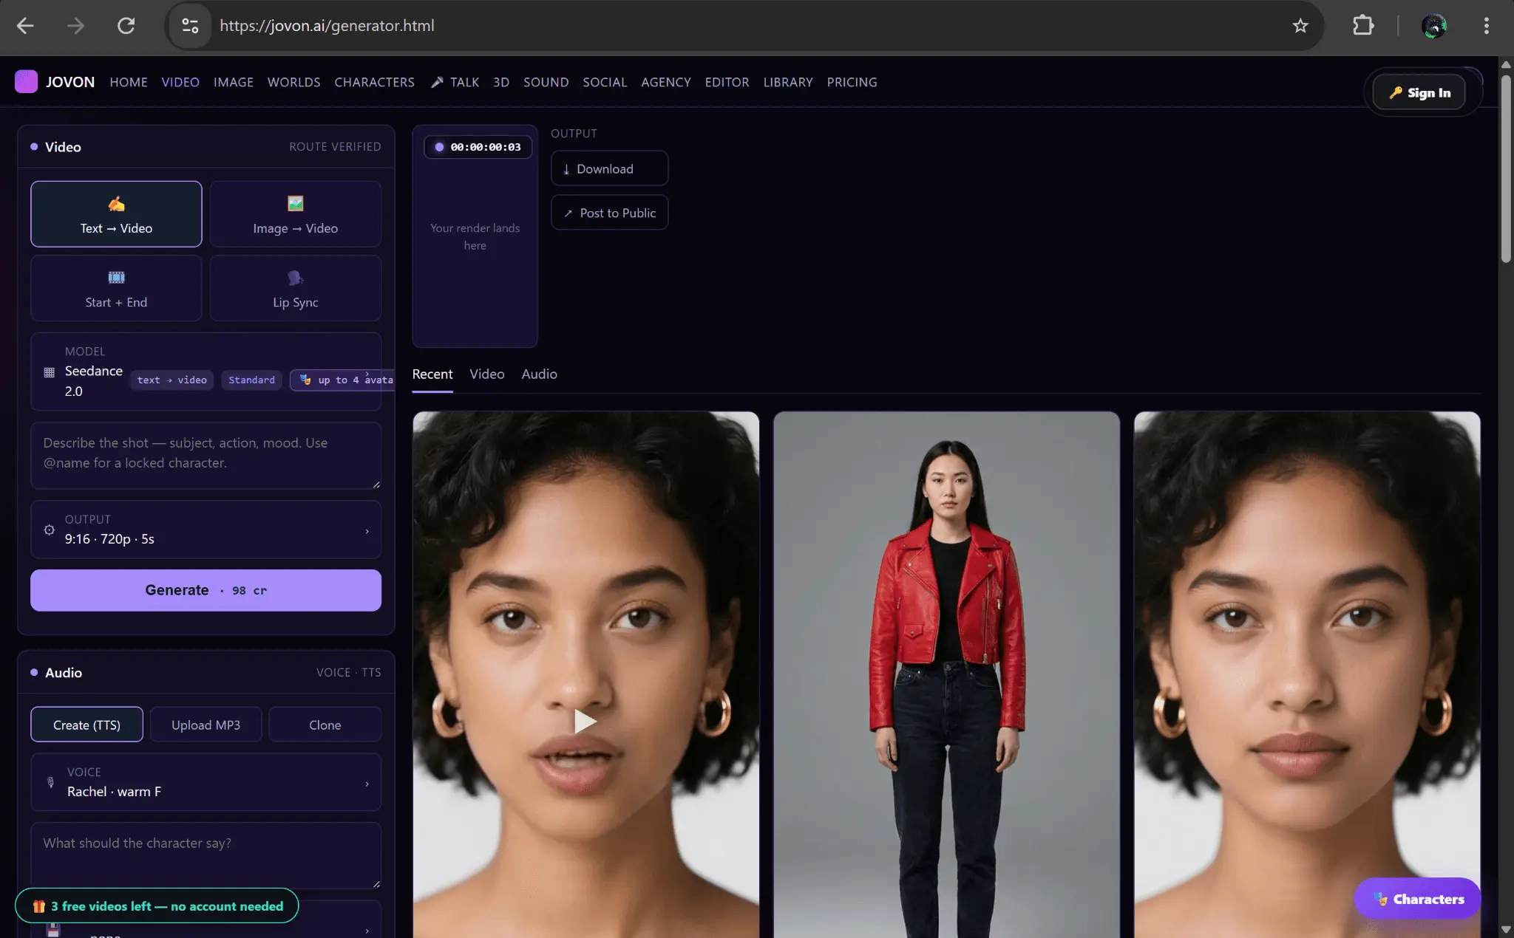Viewport: 1514px width, 938px height.
Task: Select Start + End mode
Action: (x=116, y=288)
